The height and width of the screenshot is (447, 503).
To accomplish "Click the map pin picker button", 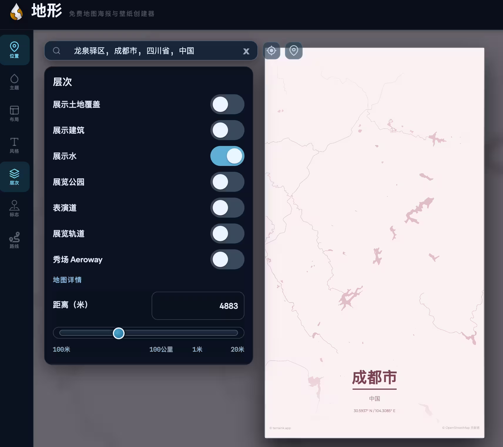I will pyautogui.click(x=294, y=51).
